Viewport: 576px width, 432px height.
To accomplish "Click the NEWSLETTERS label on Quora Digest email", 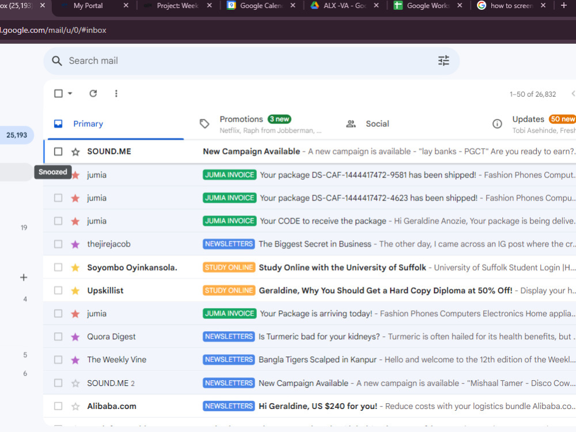I will click(229, 337).
